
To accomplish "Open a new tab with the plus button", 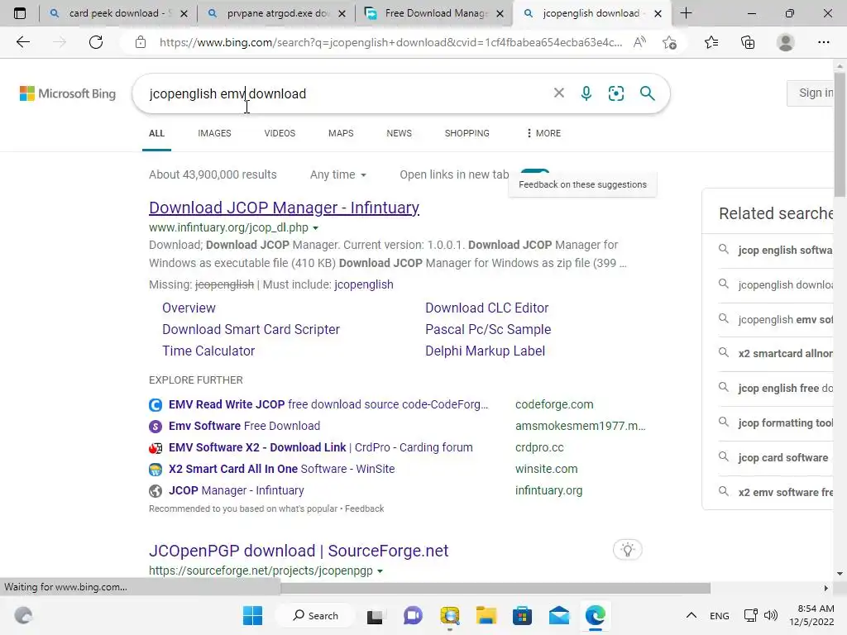I will pyautogui.click(x=686, y=13).
